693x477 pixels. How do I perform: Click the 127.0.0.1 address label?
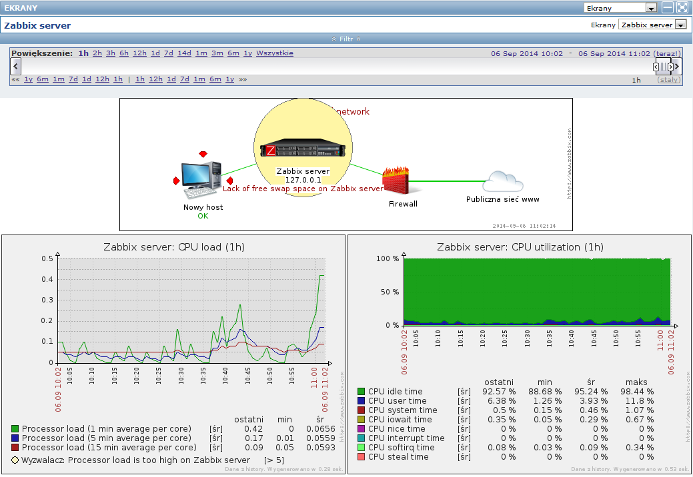303,180
